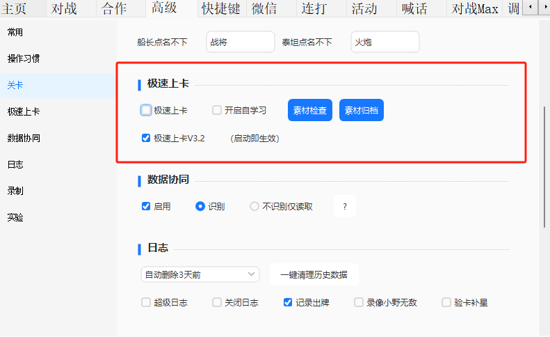Enable the 关闭日志 checkbox
The height and width of the screenshot is (337, 550).
click(217, 302)
